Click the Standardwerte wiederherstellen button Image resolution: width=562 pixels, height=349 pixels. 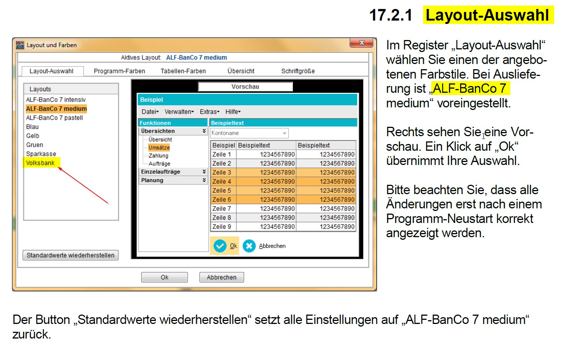tap(70, 255)
